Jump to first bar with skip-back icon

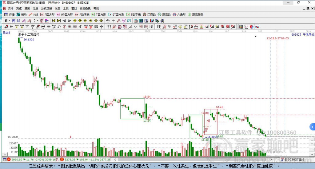pos(54,21)
